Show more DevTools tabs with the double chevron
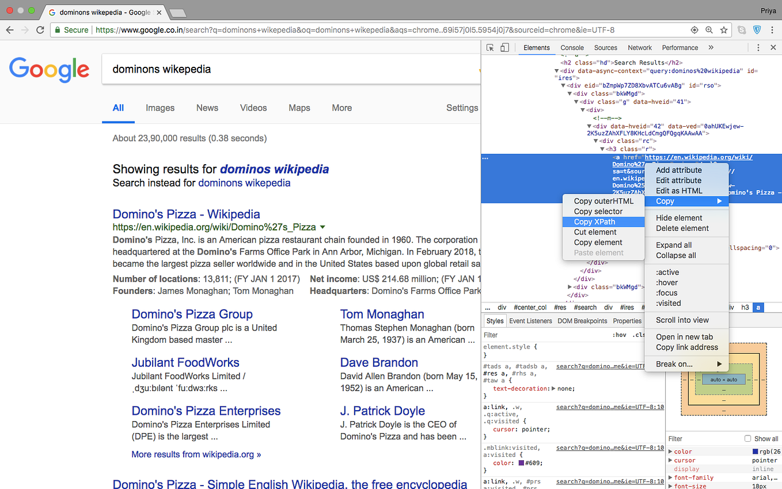The image size is (782, 489). click(711, 48)
